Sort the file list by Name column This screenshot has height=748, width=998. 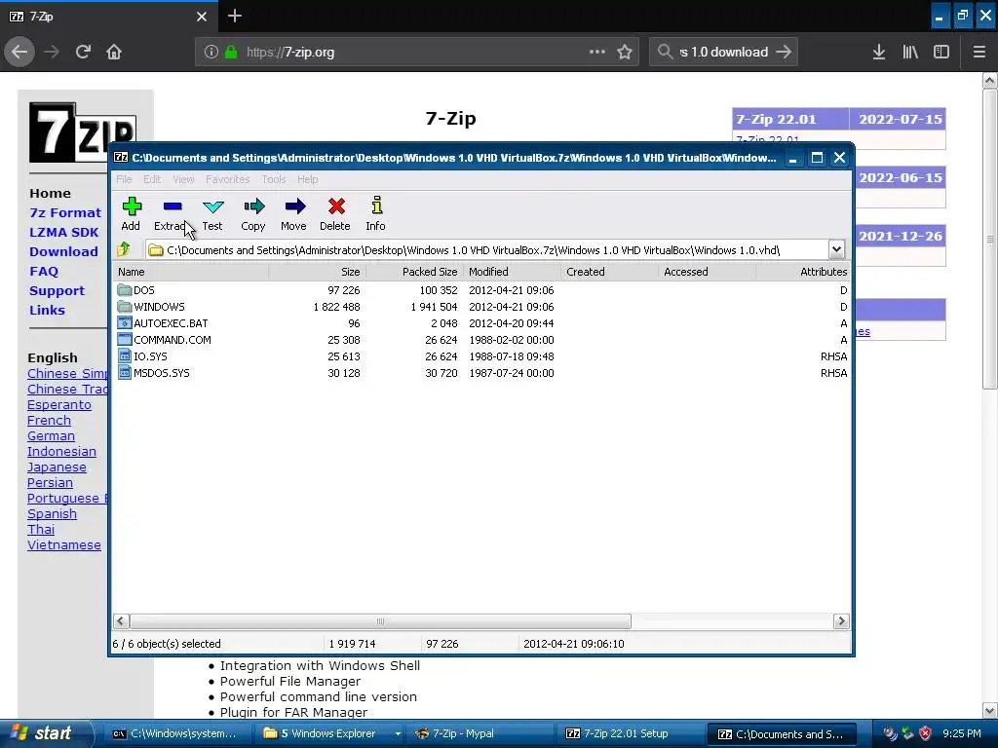pyautogui.click(x=191, y=272)
